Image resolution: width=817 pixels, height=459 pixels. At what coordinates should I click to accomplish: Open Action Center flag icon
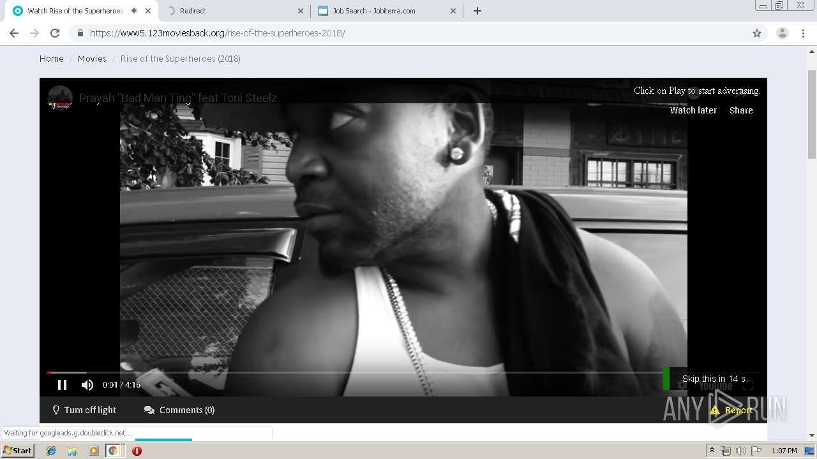756,451
